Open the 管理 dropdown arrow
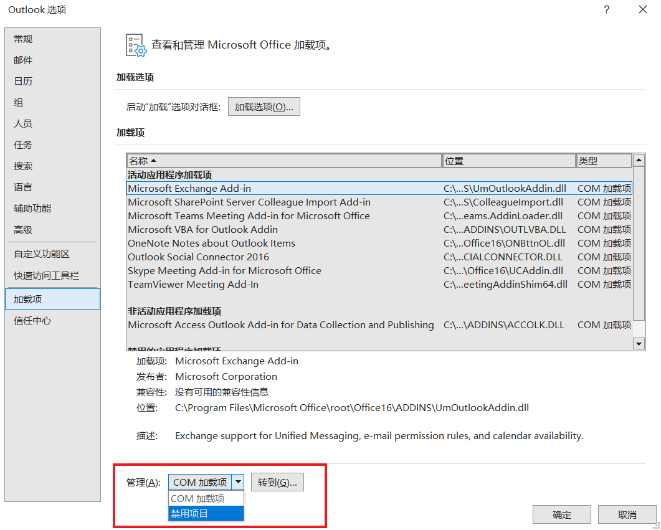Image resolution: width=661 pixels, height=530 pixels. point(239,482)
